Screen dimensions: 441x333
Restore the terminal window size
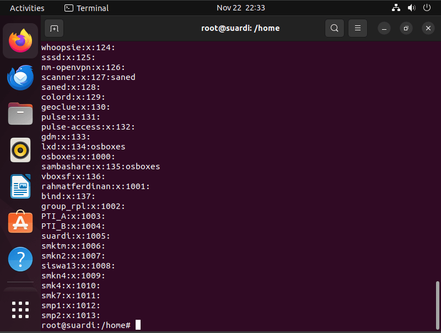[406, 28]
